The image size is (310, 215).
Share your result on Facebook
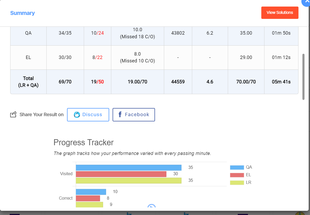(134, 115)
